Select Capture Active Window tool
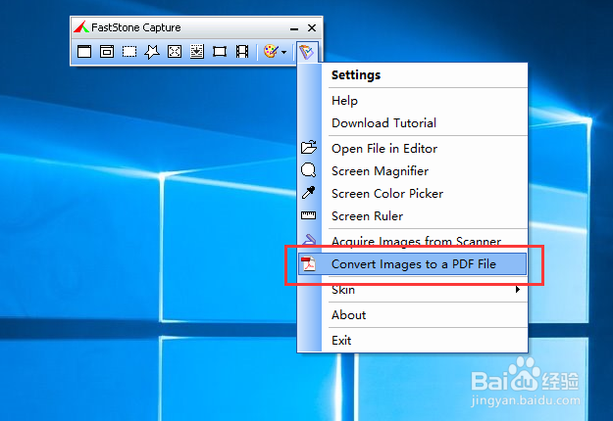The width and height of the screenshot is (613, 421). click(84, 52)
